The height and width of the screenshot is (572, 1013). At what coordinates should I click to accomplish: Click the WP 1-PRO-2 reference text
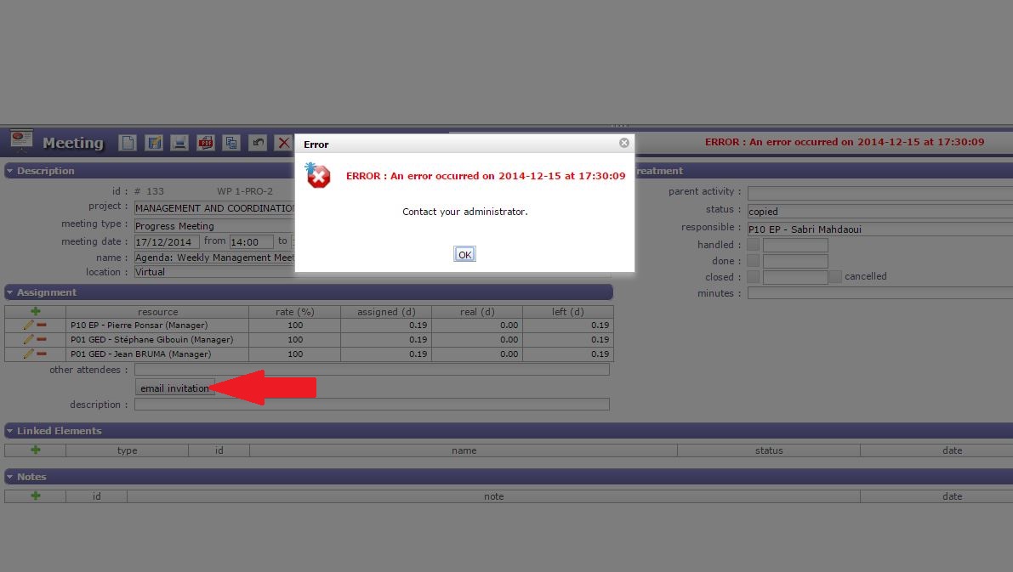(245, 191)
